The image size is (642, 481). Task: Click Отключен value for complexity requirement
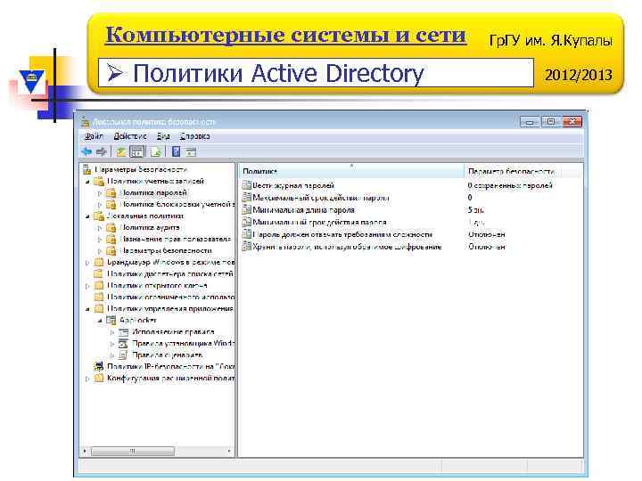(x=487, y=234)
